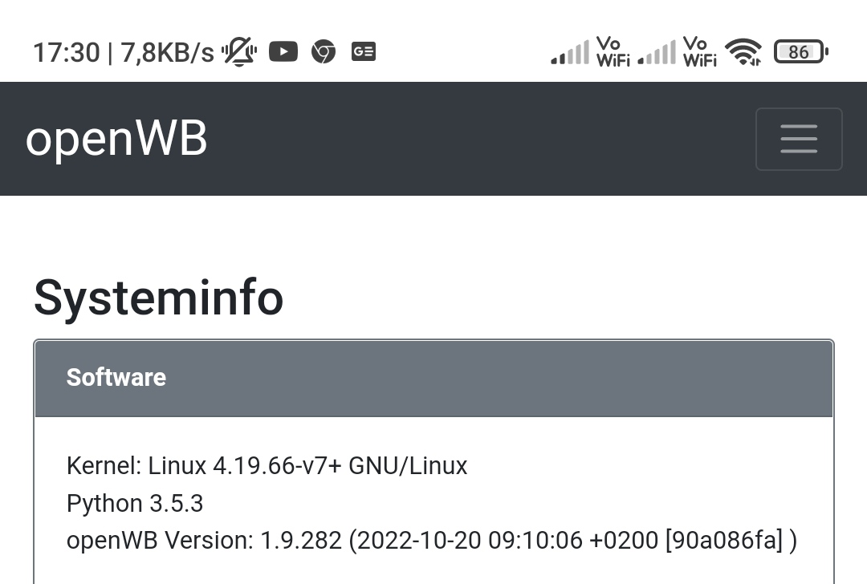Tap the Chrome notification icon

click(324, 52)
